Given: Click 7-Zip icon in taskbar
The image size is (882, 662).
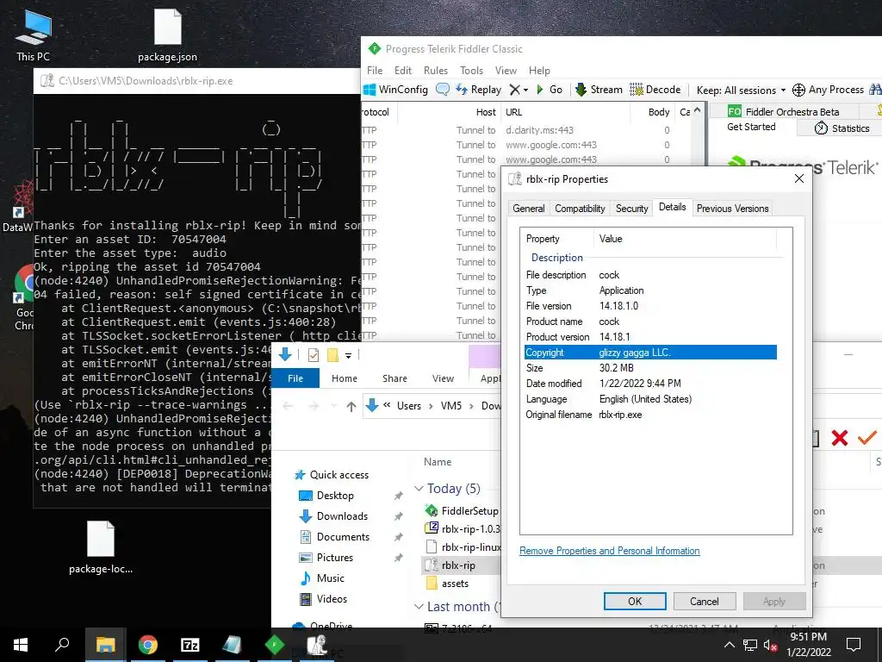Looking at the screenshot, I should [190, 645].
